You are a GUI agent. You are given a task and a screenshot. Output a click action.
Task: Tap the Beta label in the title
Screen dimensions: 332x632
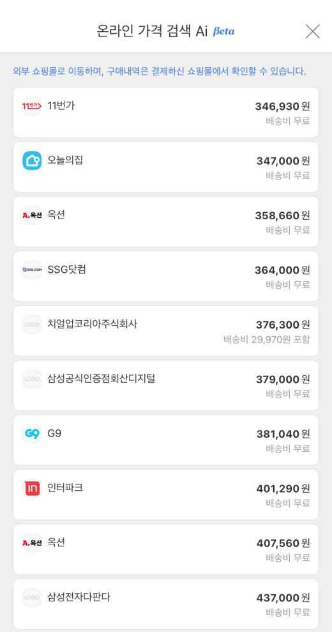coord(223,31)
